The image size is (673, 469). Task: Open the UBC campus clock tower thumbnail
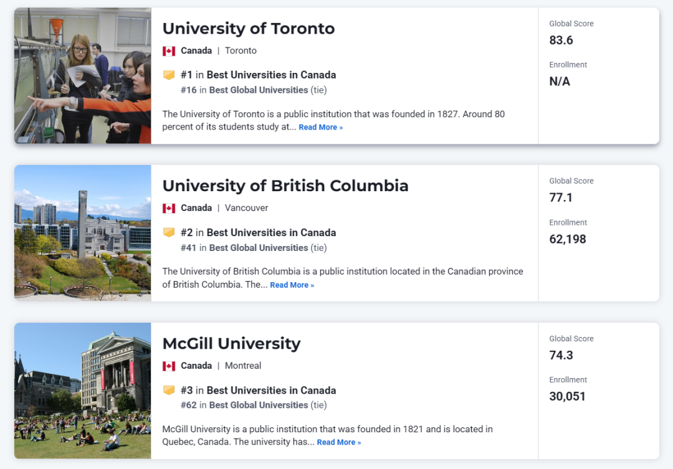[x=83, y=233]
